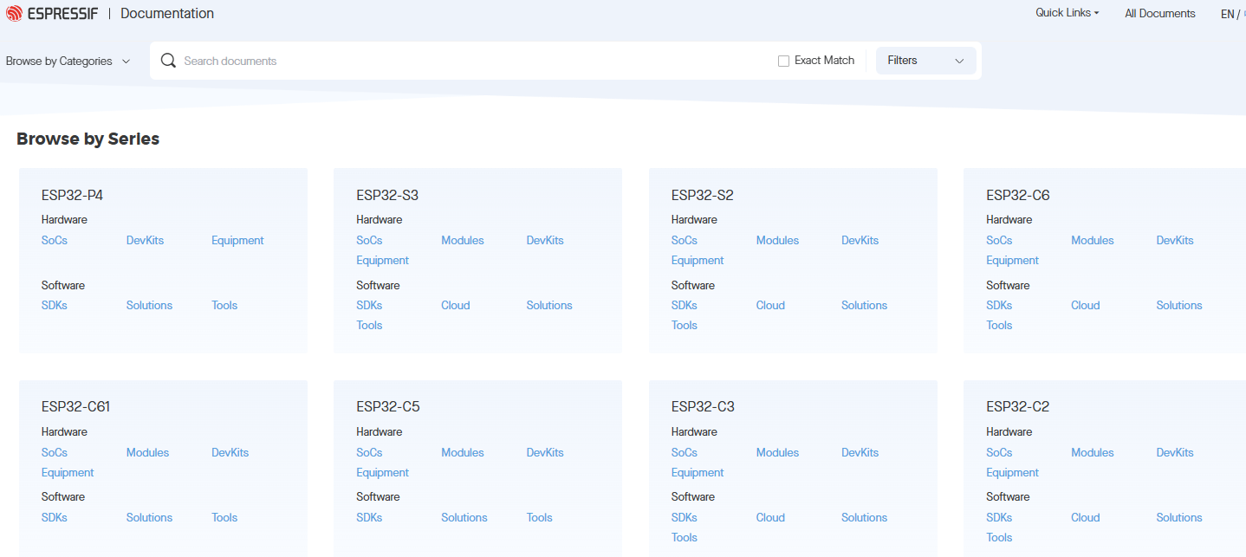Open Modules under ESP32-C61

click(x=147, y=452)
